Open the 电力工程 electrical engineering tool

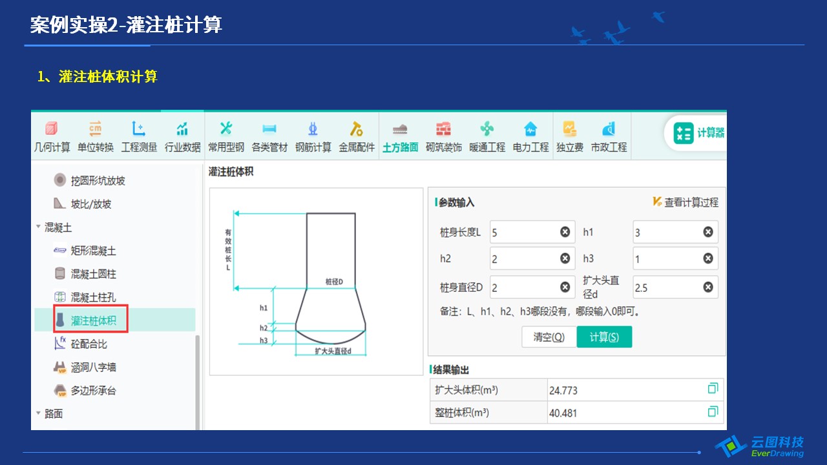click(x=530, y=136)
